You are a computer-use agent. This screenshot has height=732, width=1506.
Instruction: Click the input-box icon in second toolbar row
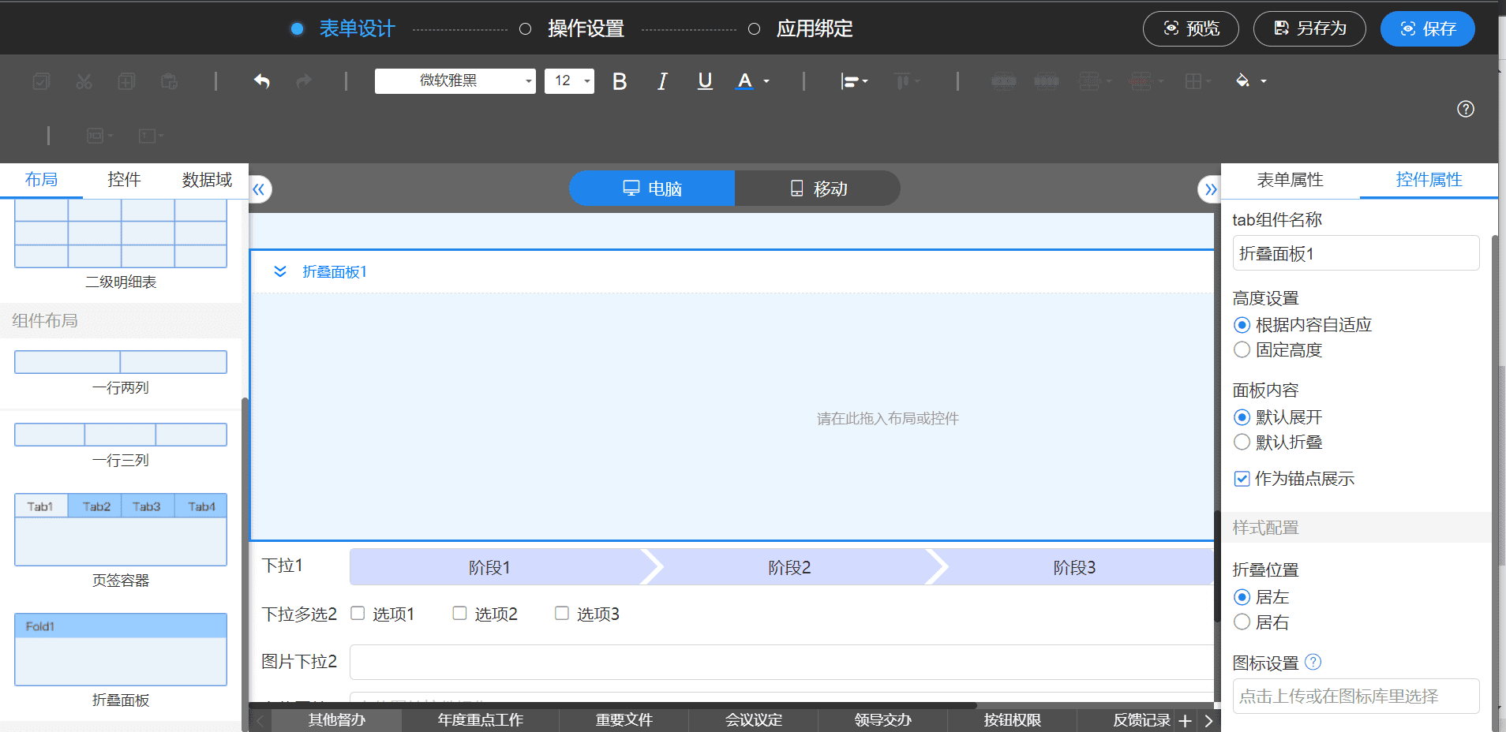point(96,136)
